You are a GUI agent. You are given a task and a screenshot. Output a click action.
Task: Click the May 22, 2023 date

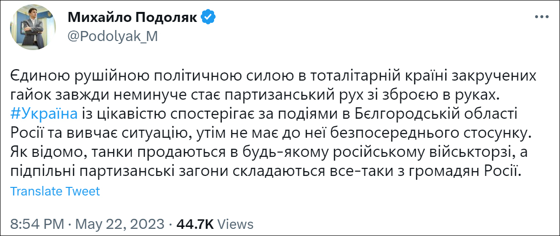click(x=119, y=224)
